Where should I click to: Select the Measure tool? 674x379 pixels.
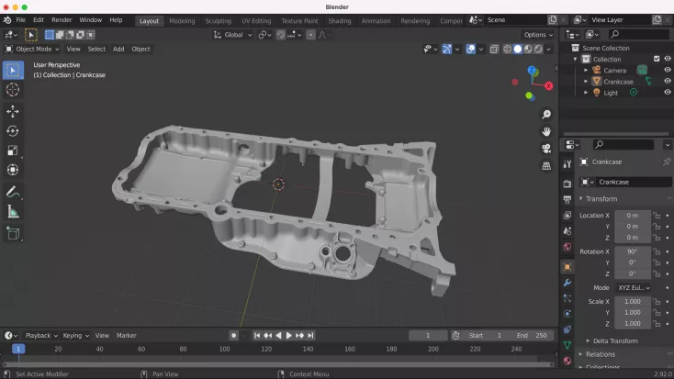click(x=13, y=212)
